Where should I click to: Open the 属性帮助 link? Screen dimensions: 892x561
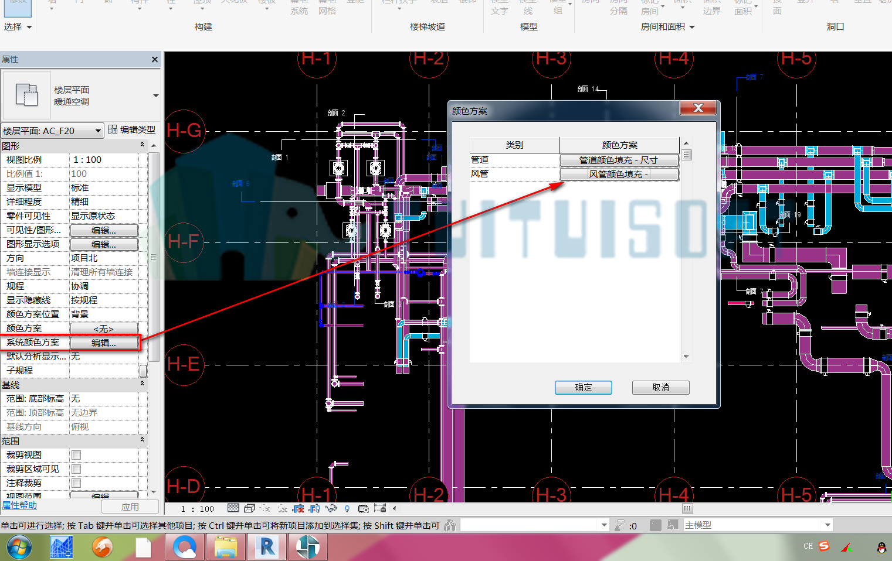pos(19,505)
